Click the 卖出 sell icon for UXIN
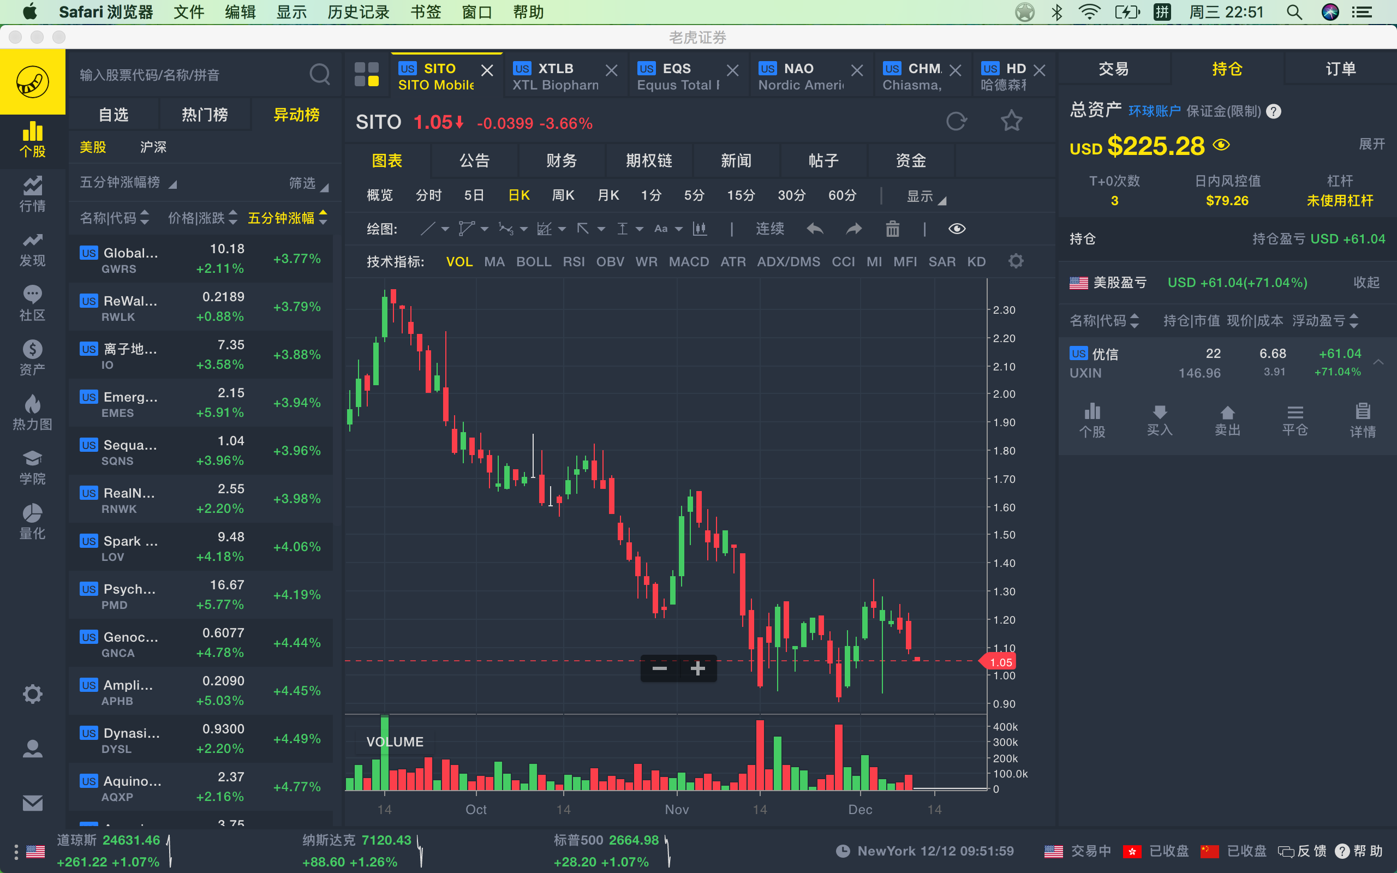The height and width of the screenshot is (873, 1397). tap(1227, 420)
